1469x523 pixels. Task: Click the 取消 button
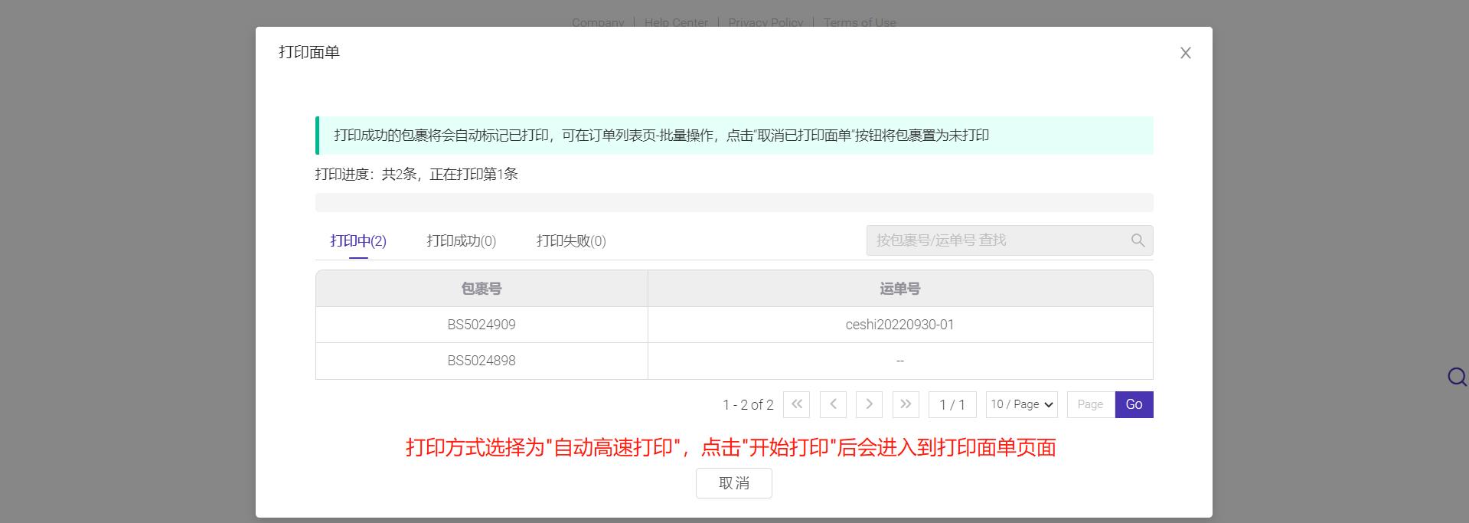(x=733, y=483)
